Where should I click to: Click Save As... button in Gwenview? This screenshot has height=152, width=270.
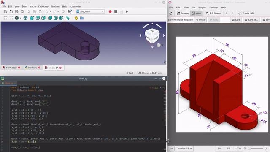click(x=251, y=20)
